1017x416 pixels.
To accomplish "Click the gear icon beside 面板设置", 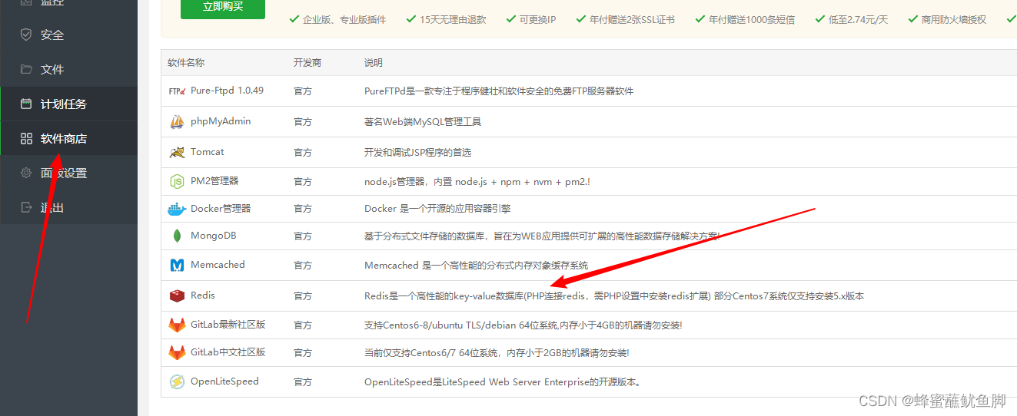I will [26, 173].
